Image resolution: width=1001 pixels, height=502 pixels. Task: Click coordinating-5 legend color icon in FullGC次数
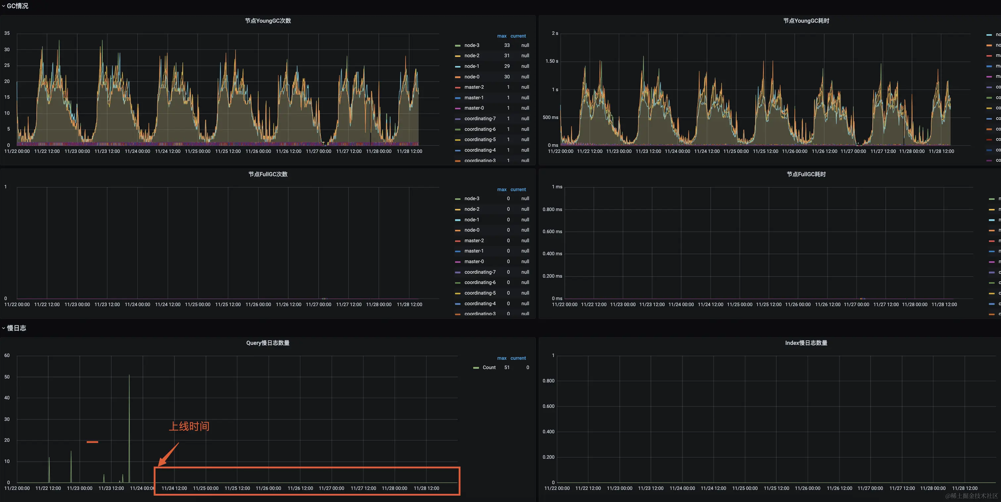pyautogui.click(x=458, y=294)
